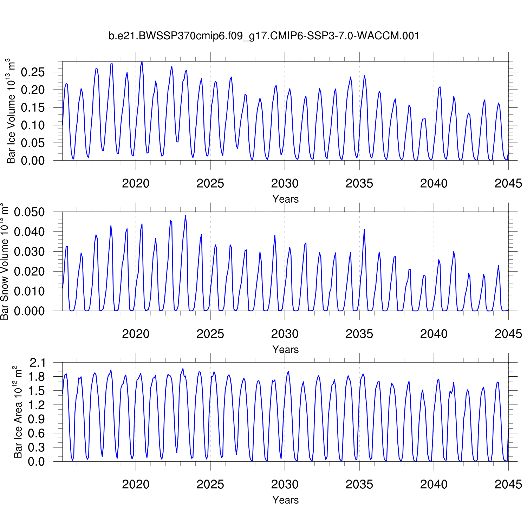
Task: Click the Years label under the ice volume plot
Action: [x=285, y=199]
